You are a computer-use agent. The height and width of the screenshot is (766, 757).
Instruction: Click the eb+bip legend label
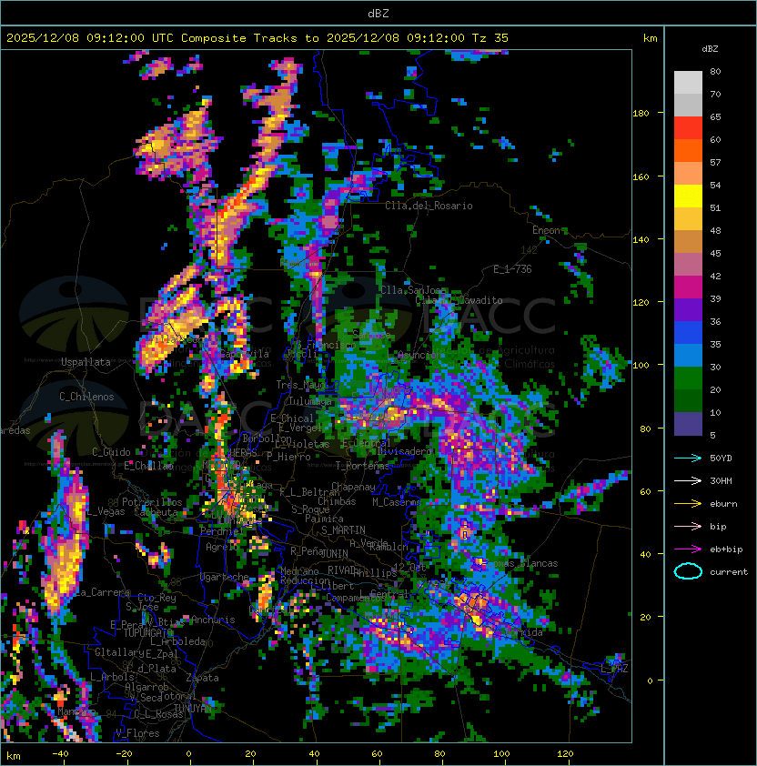726,549
